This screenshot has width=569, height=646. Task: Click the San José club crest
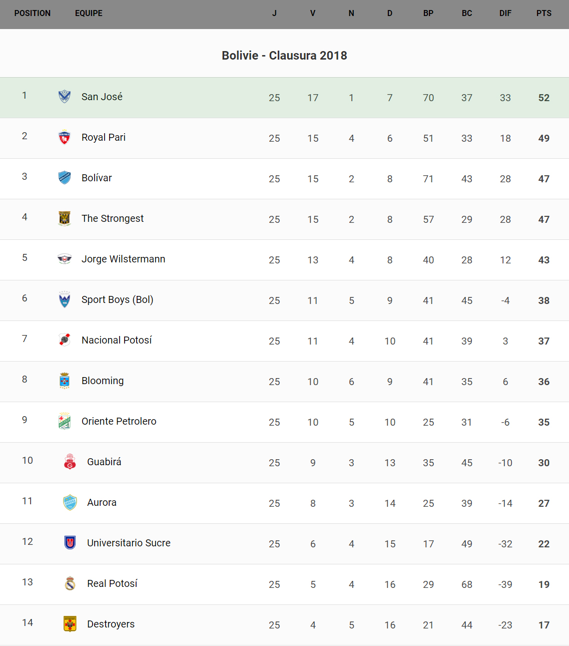click(x=65, y=96)
